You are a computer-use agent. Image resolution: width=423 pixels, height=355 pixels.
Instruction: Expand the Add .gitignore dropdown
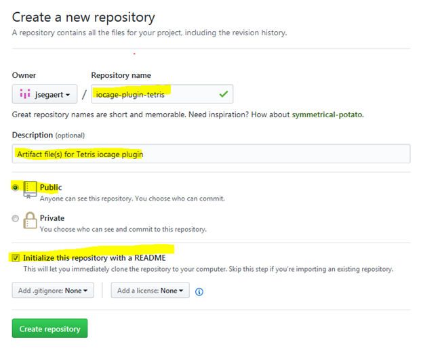click(x=53, y=291)
